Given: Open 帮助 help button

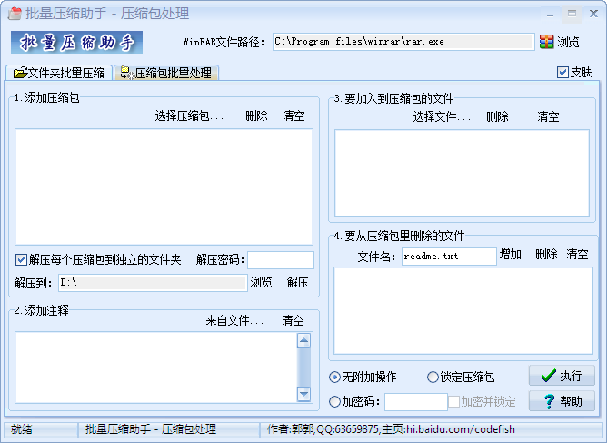Looking at the screenshot, I should pyautogui.click(x=562, y=401).
